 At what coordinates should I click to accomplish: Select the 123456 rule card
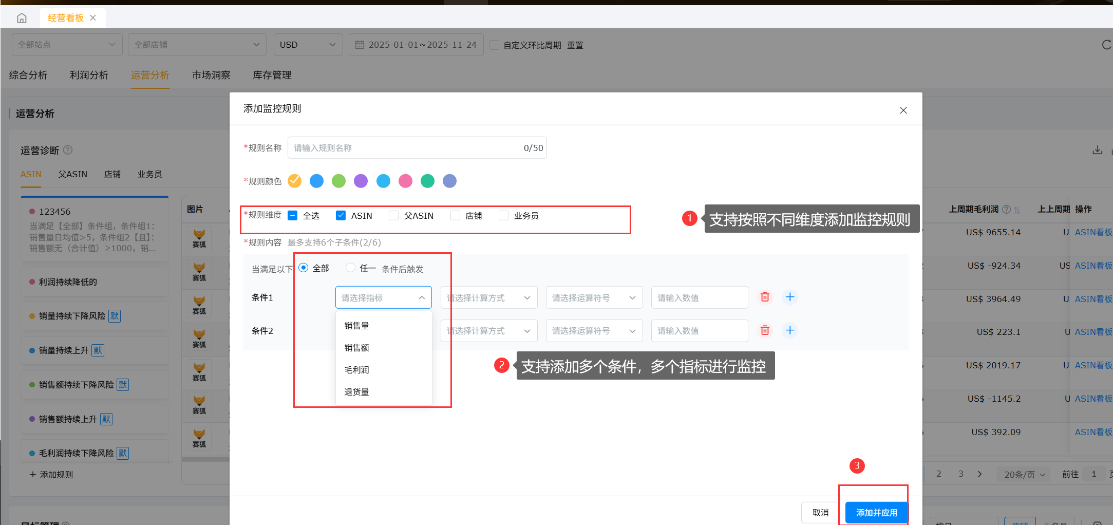coord(95,229)
